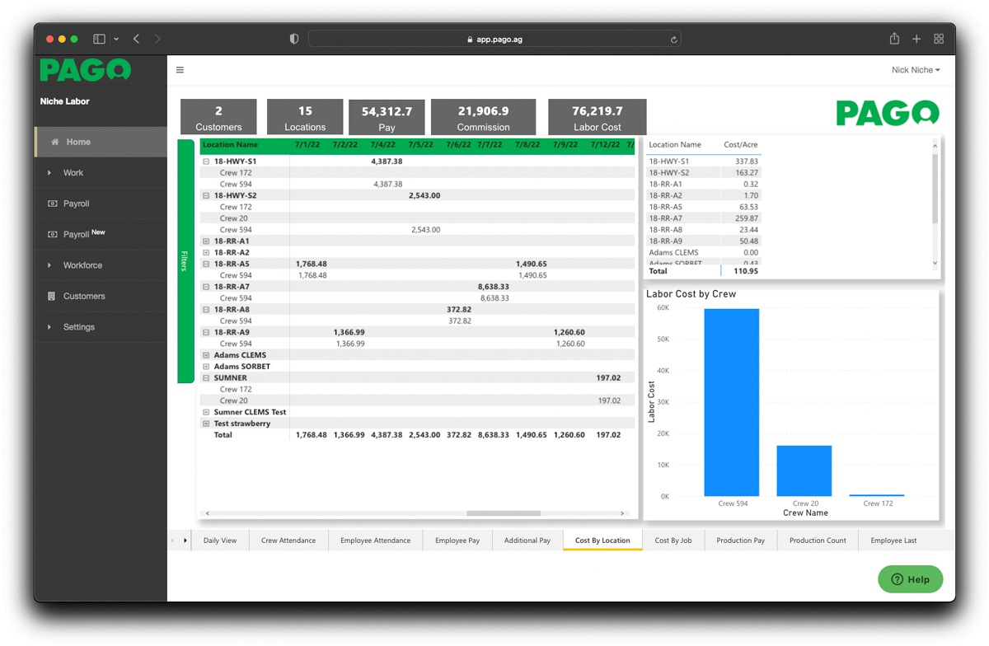
Task: Collapse the 18-HWY-S1 location row
Action: pos(206,161)
